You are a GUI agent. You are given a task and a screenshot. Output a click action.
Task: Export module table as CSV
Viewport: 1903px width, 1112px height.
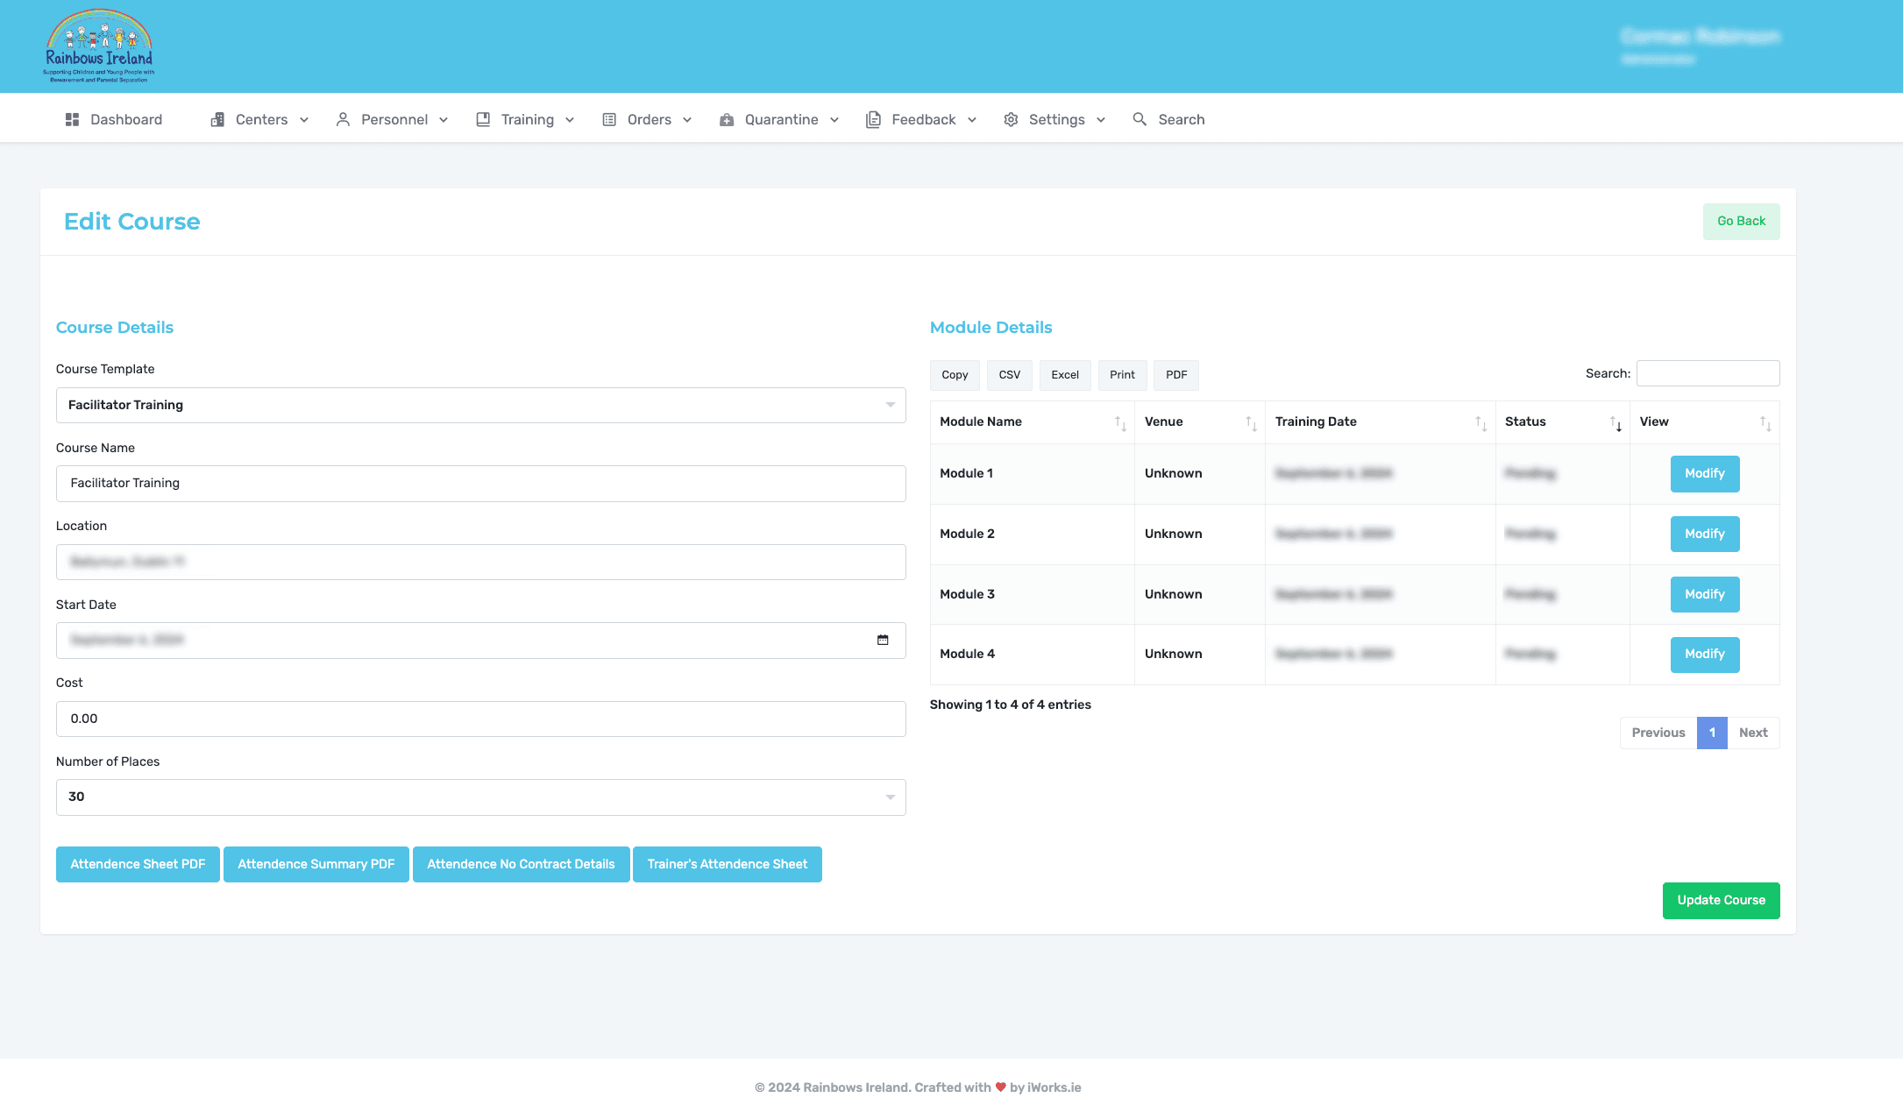coord(1009,374)
